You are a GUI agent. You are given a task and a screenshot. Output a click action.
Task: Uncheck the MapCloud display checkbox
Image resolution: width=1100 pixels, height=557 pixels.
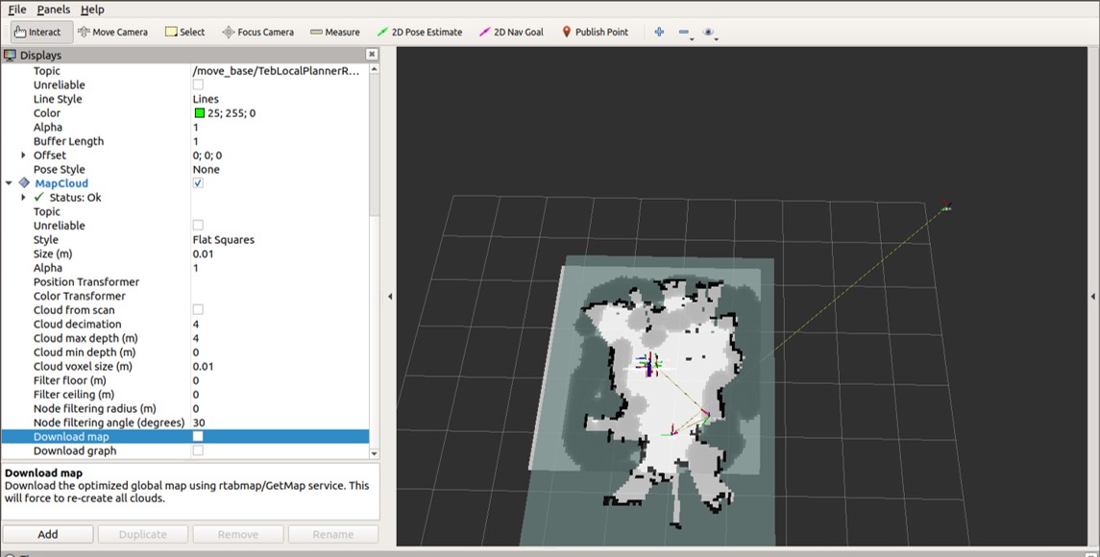[x=198, y=183]
